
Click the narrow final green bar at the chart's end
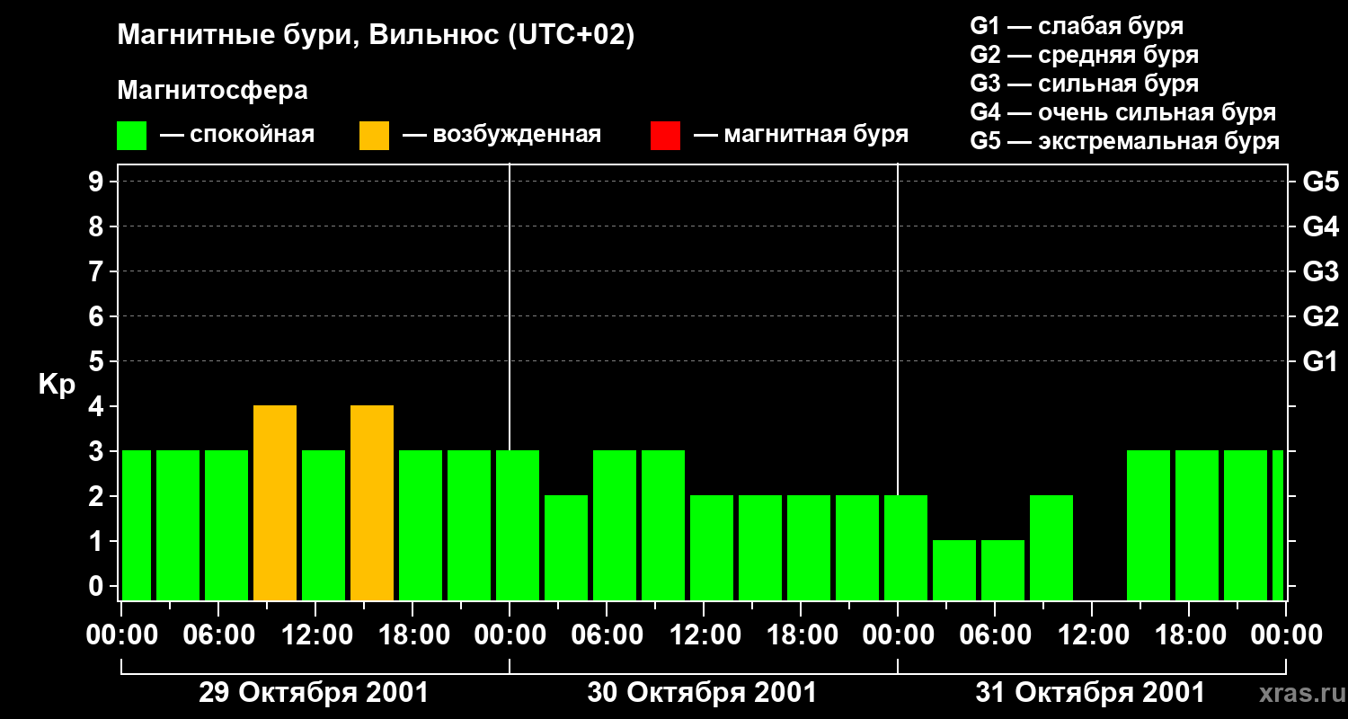tap(1278, 525)
